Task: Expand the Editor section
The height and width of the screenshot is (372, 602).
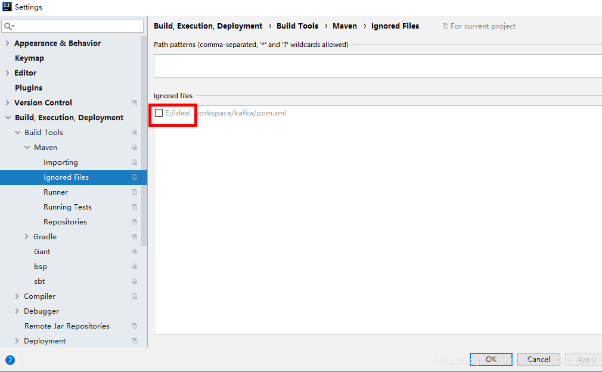Action: pos(7,73)
